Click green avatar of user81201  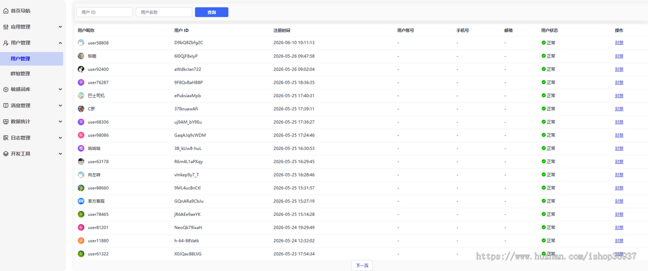(81, 228)
